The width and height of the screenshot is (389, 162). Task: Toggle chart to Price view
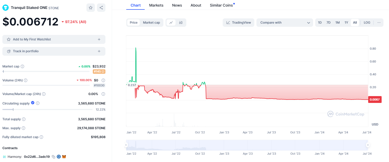pyautogui.click(x=134, y=23)
